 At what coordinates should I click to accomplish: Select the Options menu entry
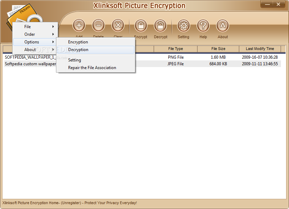tap(35, 42)
